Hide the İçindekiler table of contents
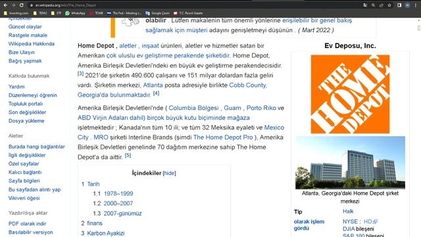421x237 pixels. (169, 173)
